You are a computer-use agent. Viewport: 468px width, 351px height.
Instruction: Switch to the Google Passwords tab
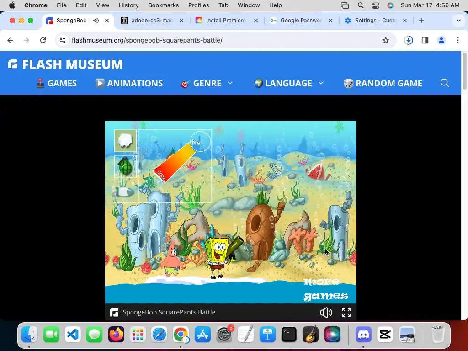click(301, 21)
